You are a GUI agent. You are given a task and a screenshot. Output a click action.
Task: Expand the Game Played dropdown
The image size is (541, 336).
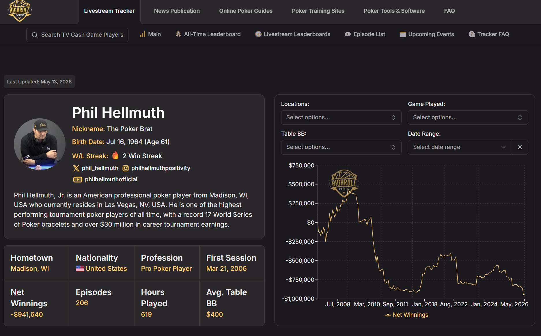click(468, 117)
